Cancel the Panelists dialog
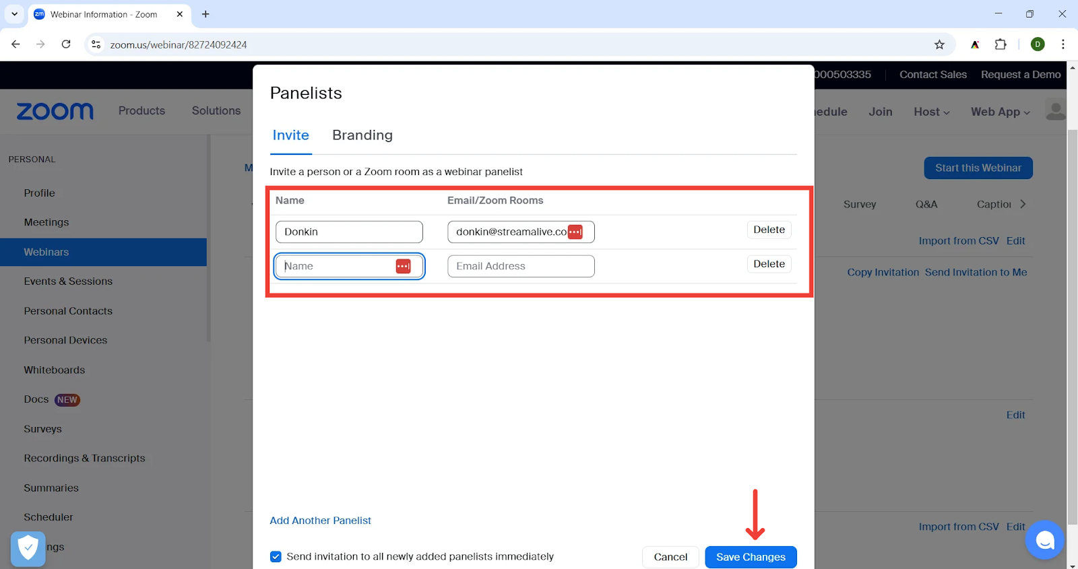Viewport: 1078px width, 569px height. [x=670, y=557]
